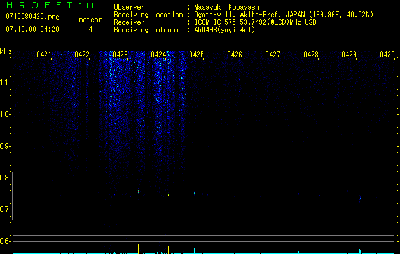Click the date stamp 07.10.08 04:20
The image size is (400, 254).
click(x=32, y=29)
